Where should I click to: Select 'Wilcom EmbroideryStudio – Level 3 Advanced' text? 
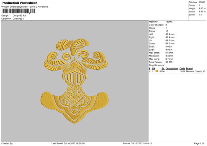tap(24, 7)
